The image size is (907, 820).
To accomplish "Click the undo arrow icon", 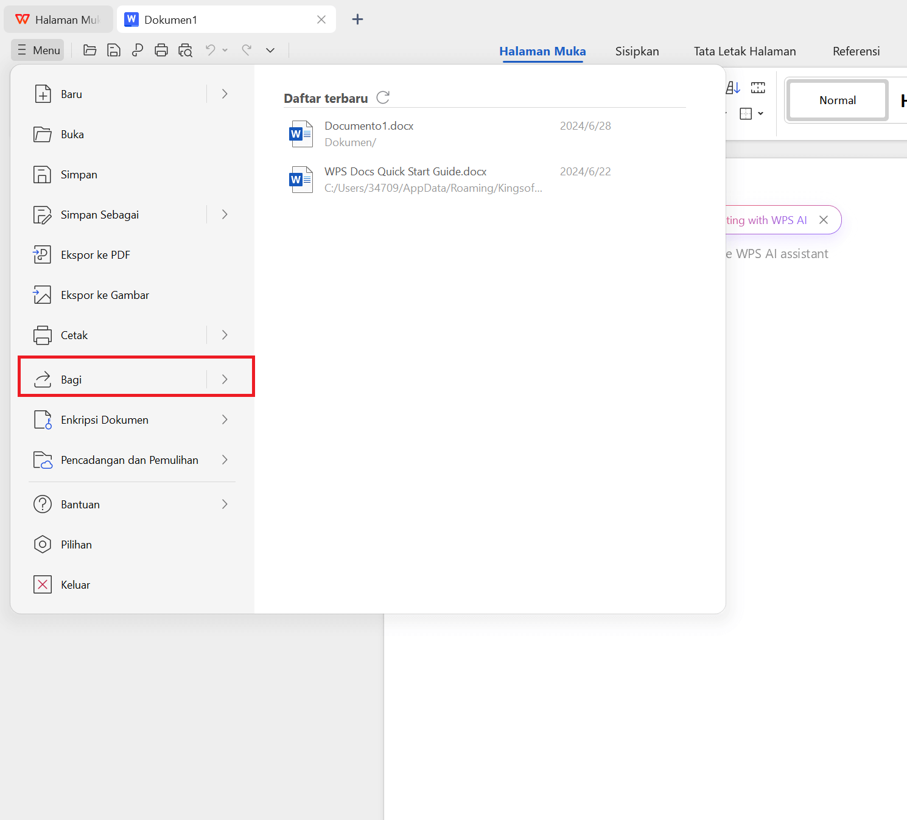I will click(x=211, y=51).
